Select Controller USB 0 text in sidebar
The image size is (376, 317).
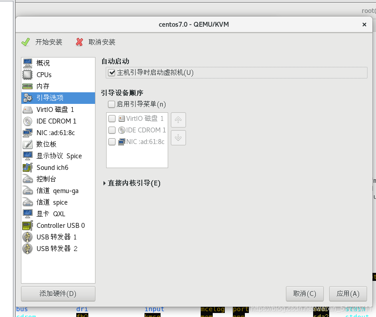(x=61, y=226)
